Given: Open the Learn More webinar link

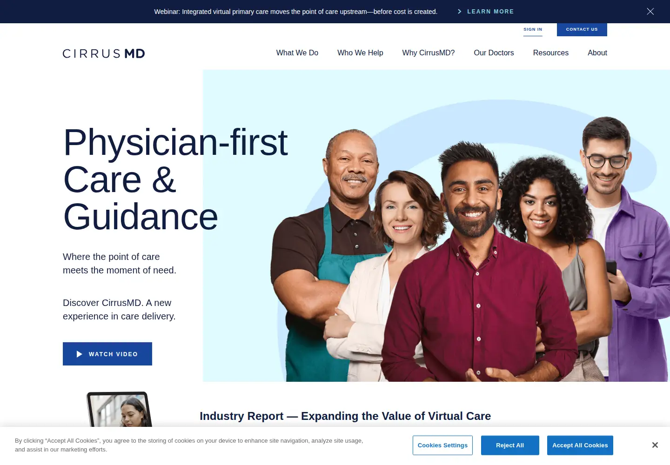Looking at the screenshot, I should tap(486, 12).
